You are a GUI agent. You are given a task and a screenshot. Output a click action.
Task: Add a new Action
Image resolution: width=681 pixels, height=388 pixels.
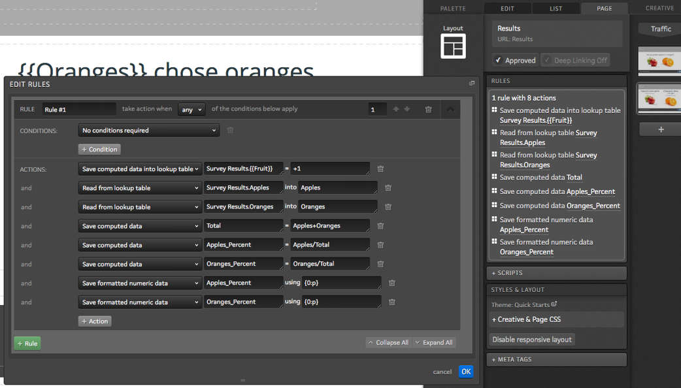tap(95, 321)
